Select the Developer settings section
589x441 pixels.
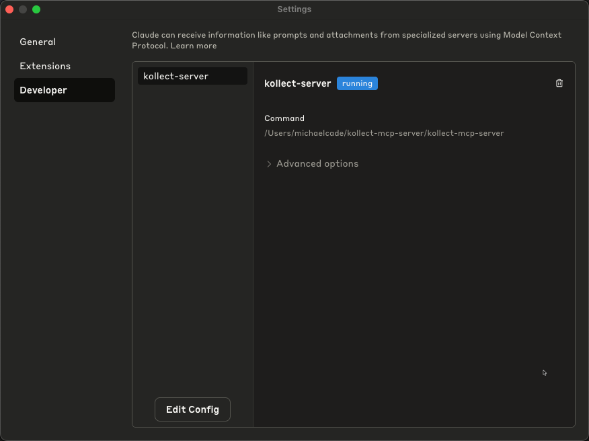[65, 90]
